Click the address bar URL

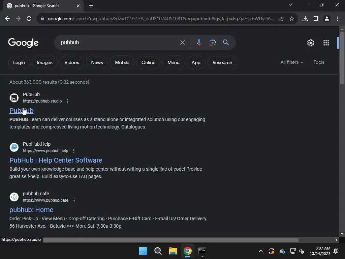[161, 19]
